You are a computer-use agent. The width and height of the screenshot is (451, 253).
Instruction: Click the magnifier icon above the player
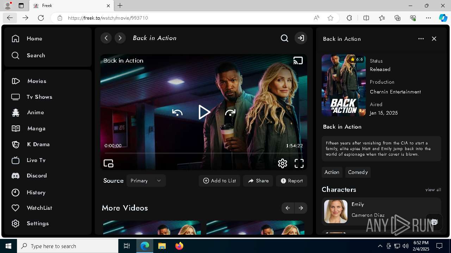click(x=284, y=38)
